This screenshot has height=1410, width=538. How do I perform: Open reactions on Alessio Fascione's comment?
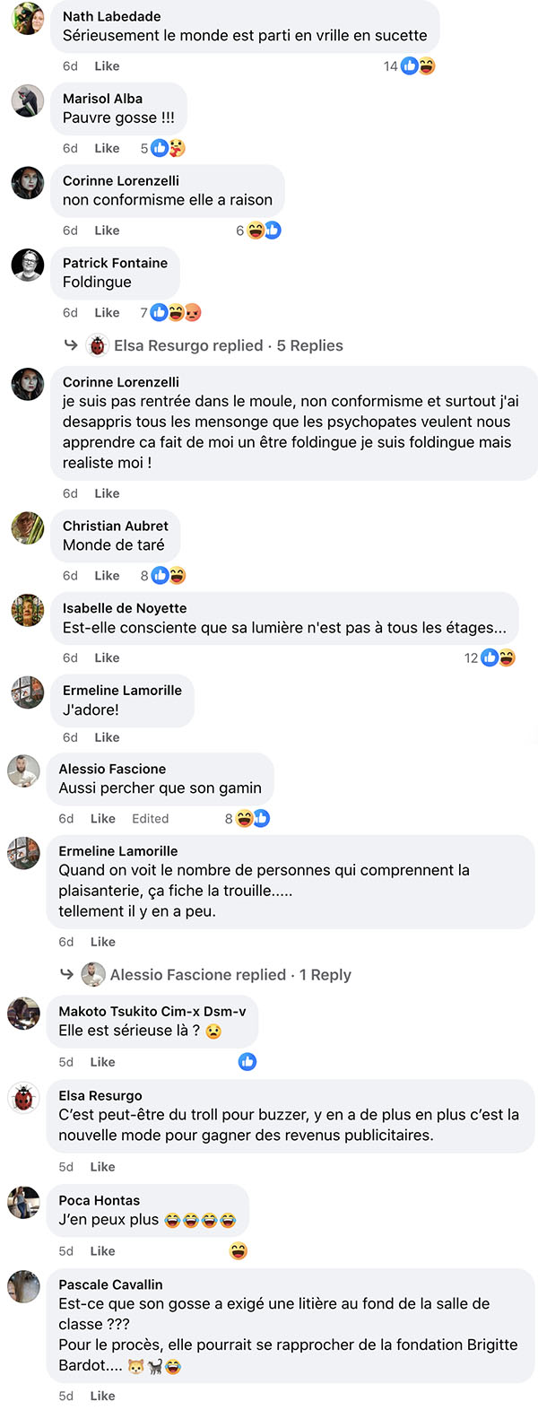point(247,818)
